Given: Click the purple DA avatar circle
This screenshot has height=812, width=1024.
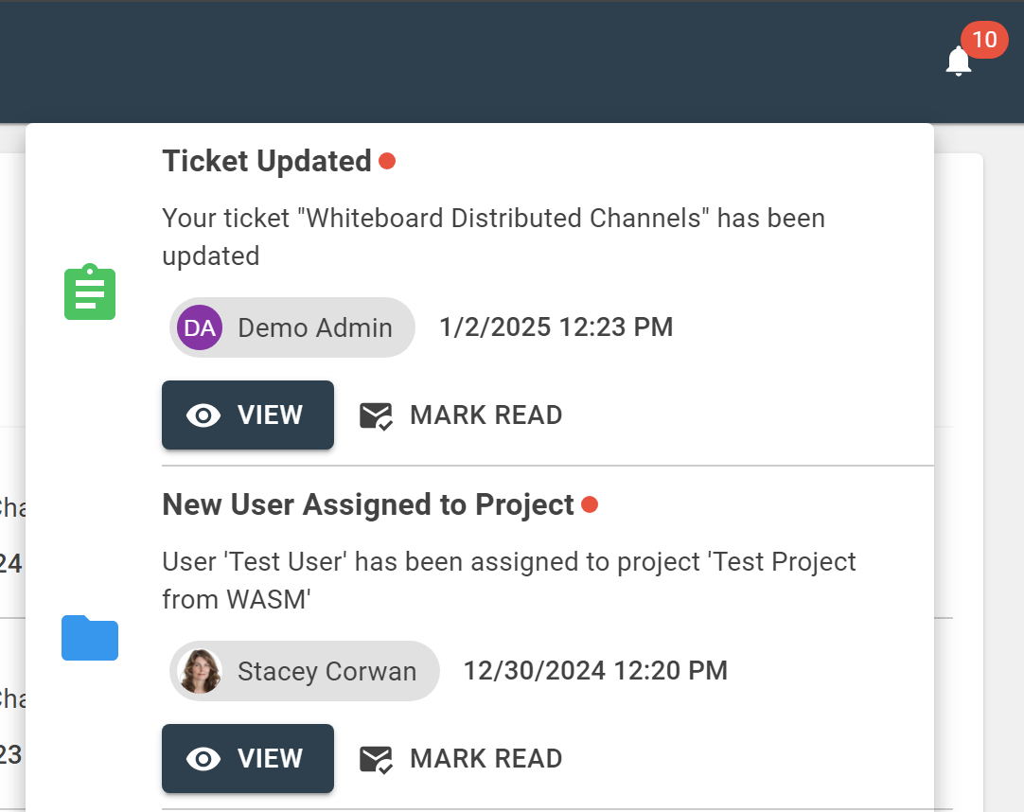Looking at the screenshot, I should coord(199,327).
